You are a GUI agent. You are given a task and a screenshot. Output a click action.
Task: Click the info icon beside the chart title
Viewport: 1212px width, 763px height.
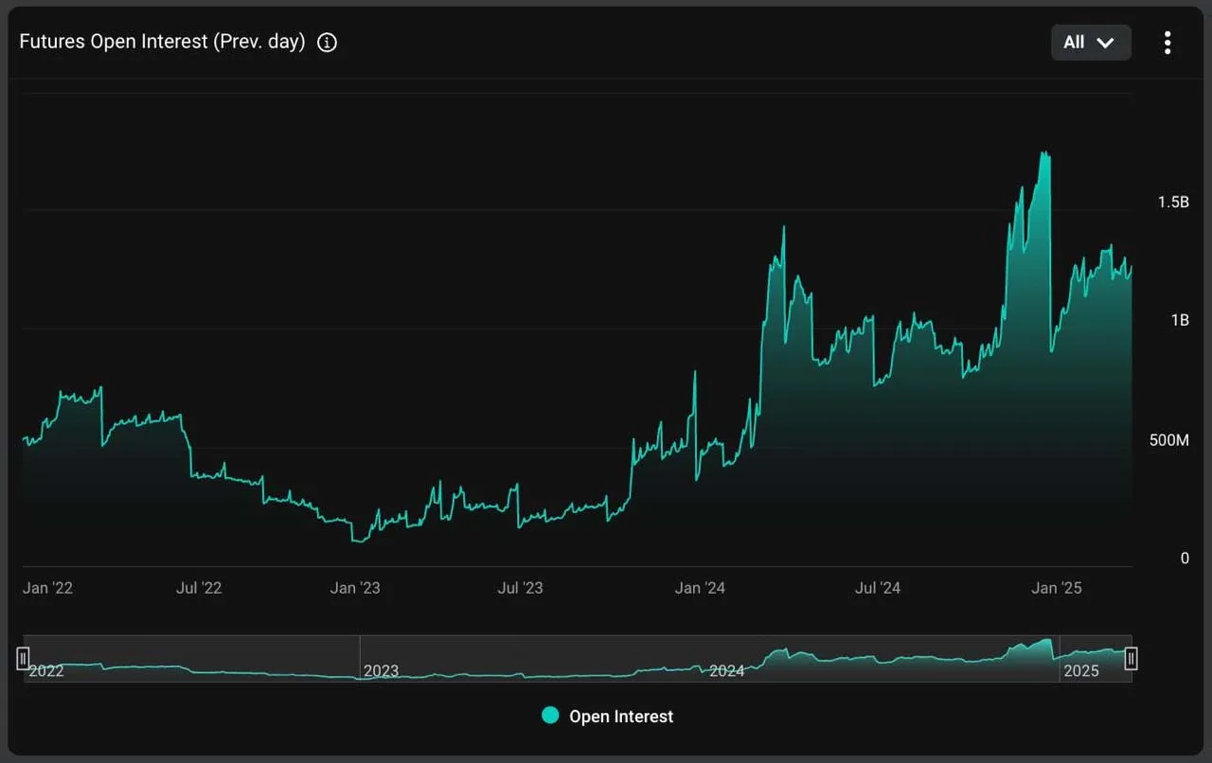(327, 43)
